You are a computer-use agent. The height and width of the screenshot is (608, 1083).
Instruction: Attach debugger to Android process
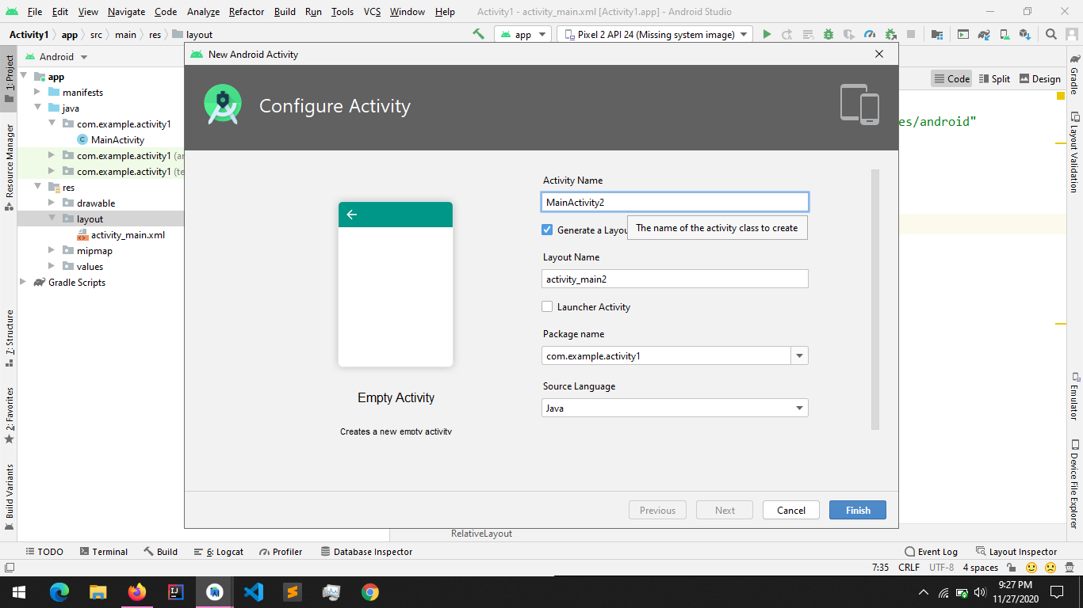point(890,34)
